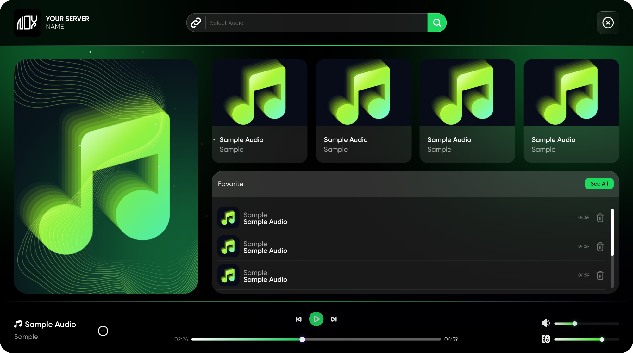Mute audio with the speaker icon
Image resolution: width=633 pixels, height=353 pixels.
coord(546,323)
